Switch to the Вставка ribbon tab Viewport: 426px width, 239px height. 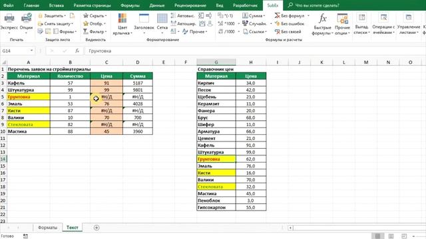pos(56,5)
